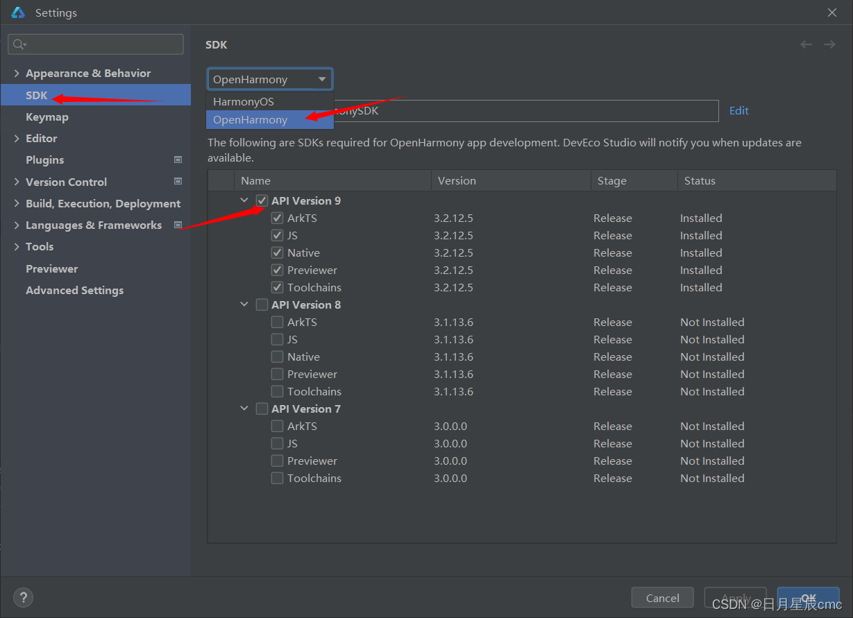The width and height of the screenshot is (853, 618).
Task: Check Native under API Version 8
Action: pos(277,357)
